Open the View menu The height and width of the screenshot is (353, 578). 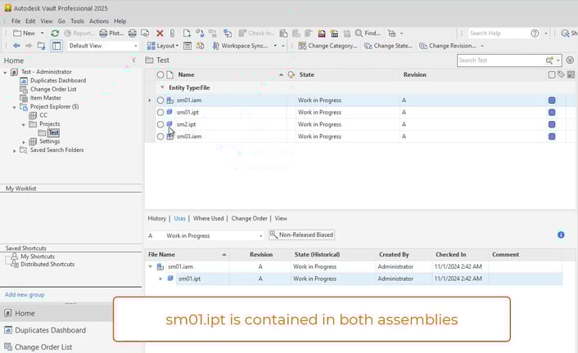(47, 21)
